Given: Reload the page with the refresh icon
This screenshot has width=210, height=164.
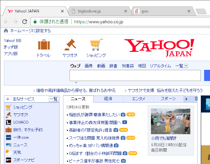Looking at the screenshot, I should [25, 22].
